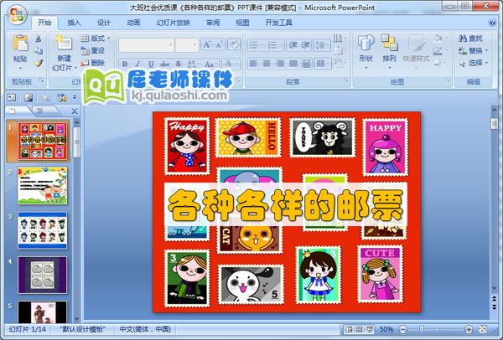Switch to Normal view in status bar
503x340 pixels.
[x=349, y=329]
